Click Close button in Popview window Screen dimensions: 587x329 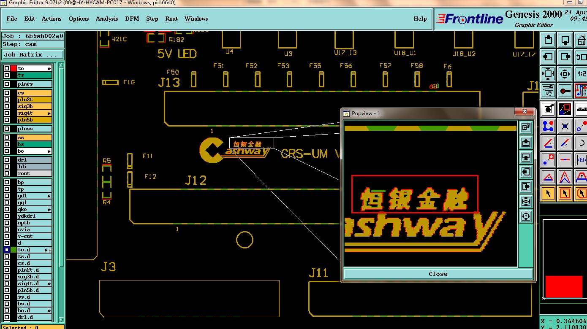(438, 274)
